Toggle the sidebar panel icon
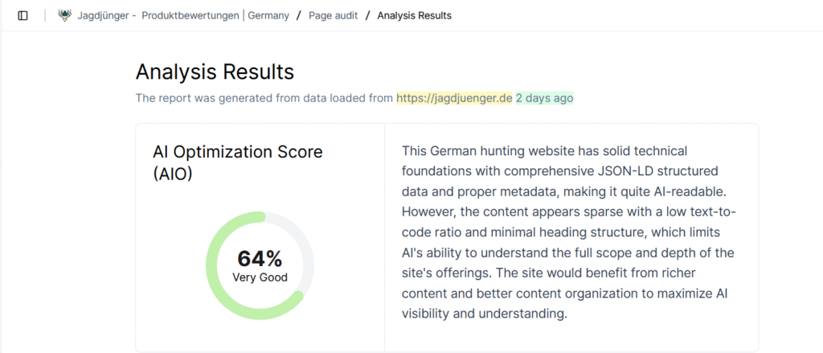The image size is (823, 353). 23,15
